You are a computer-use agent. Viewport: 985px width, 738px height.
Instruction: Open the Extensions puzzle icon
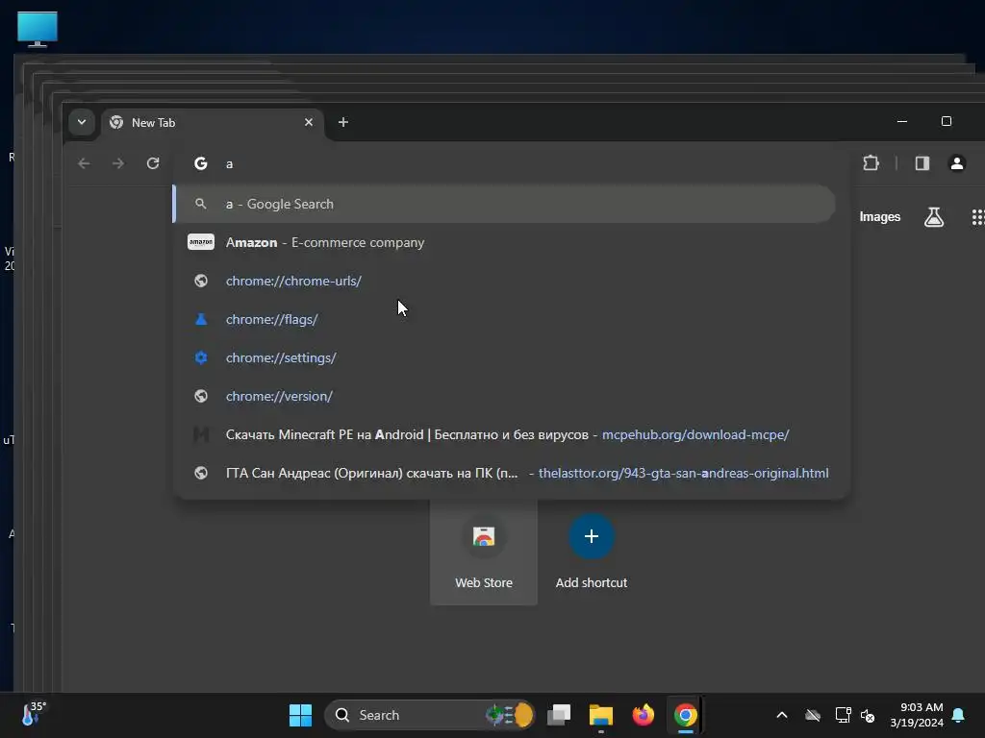(871, 163)
